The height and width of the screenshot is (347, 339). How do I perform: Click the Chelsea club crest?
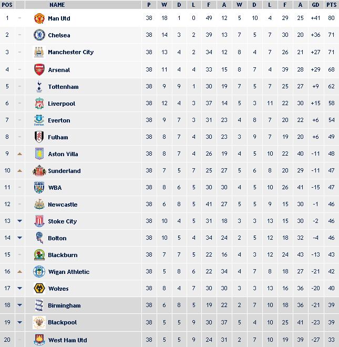coord(39,35)
